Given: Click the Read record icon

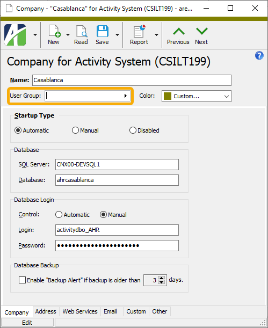Looking at the screenshot, I should [x=81, y=31].
